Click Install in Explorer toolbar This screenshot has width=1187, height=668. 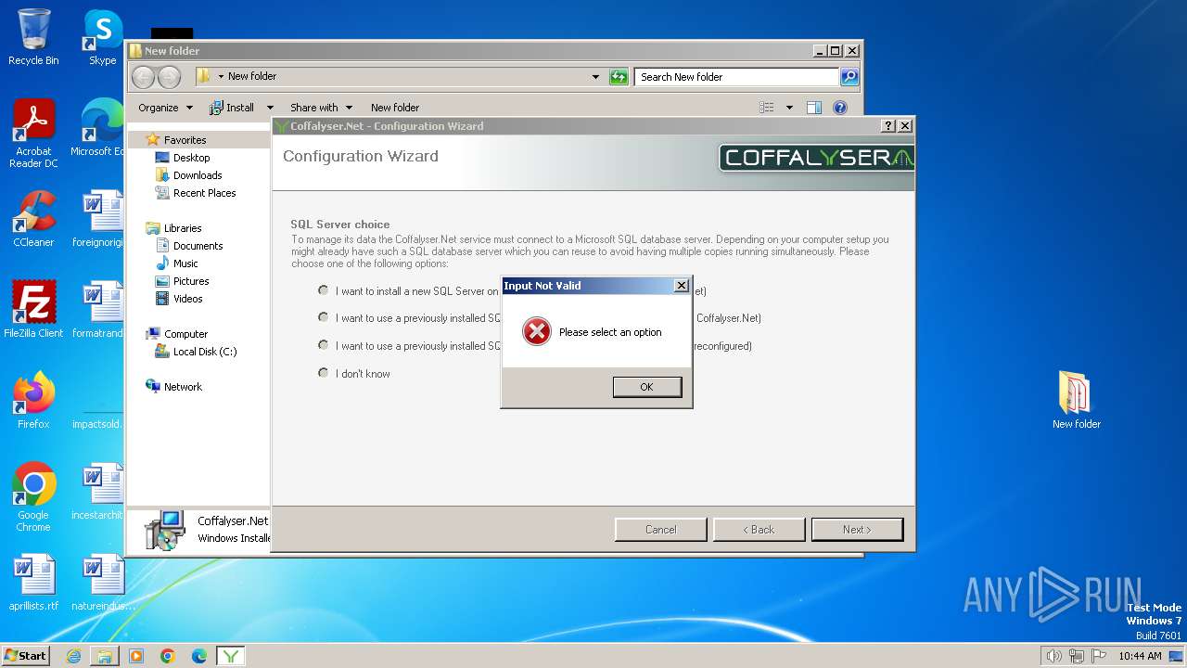pos(232,108)
